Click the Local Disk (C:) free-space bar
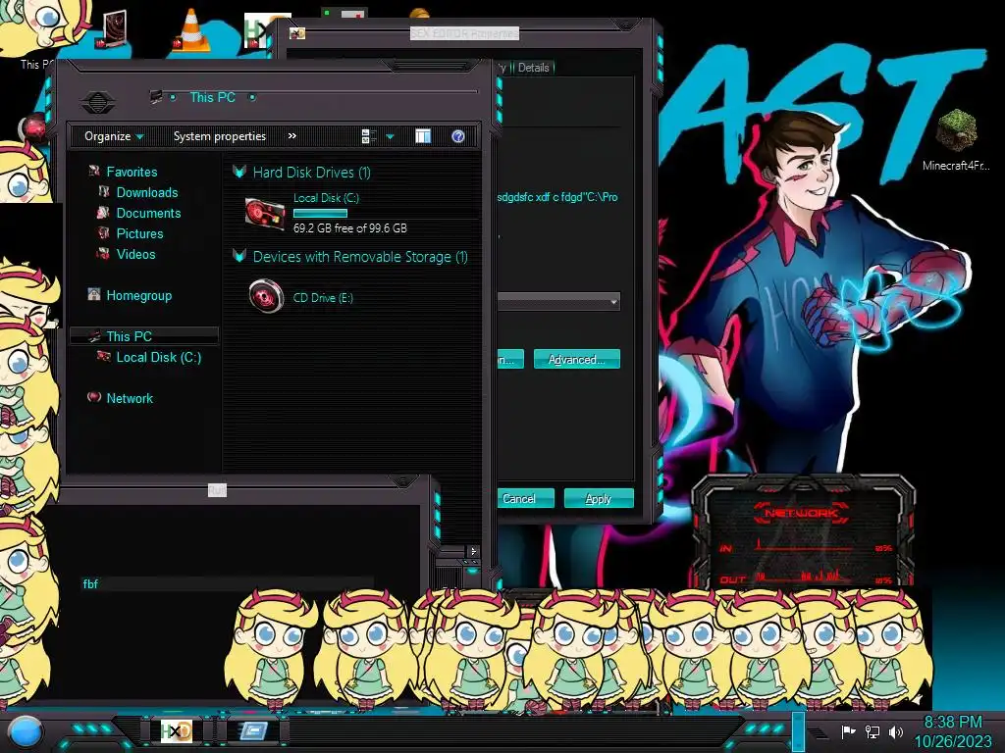 [x=321, y=213]
